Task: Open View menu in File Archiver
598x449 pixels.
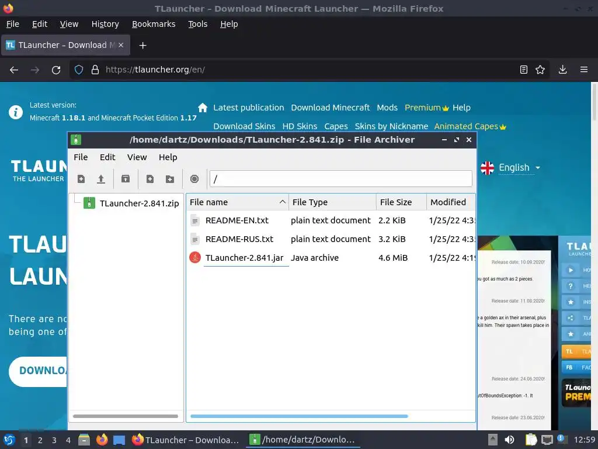Action: [x=137, y=157]
